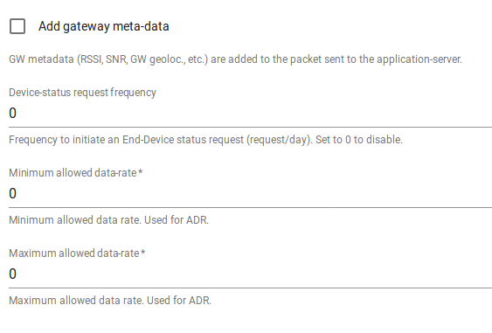
Task: Click the word ADR in the maximum data rate hint
Action: 199,301
